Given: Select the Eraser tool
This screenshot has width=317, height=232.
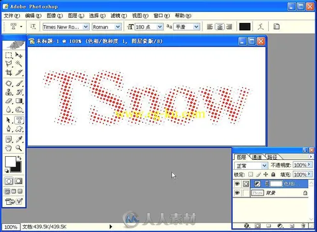Looking at the screenshot, I should (9, 101).
